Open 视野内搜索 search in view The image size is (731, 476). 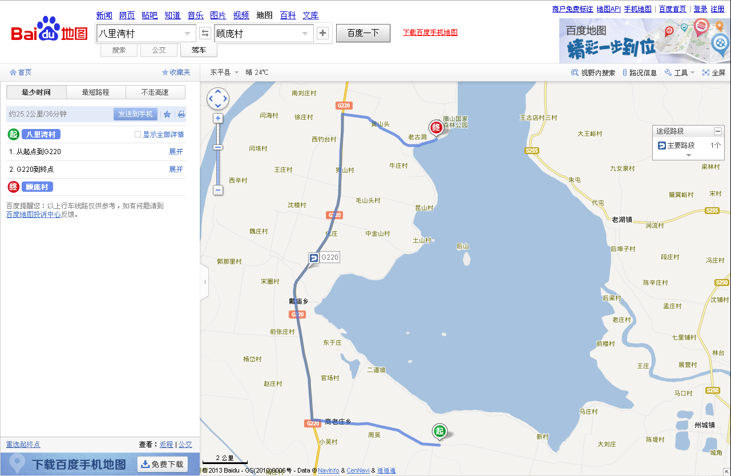pyautogui.click(x=593, y=72)
